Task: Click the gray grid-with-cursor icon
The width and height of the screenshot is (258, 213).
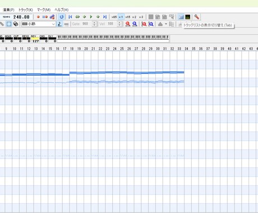Action: coord(172,17)
